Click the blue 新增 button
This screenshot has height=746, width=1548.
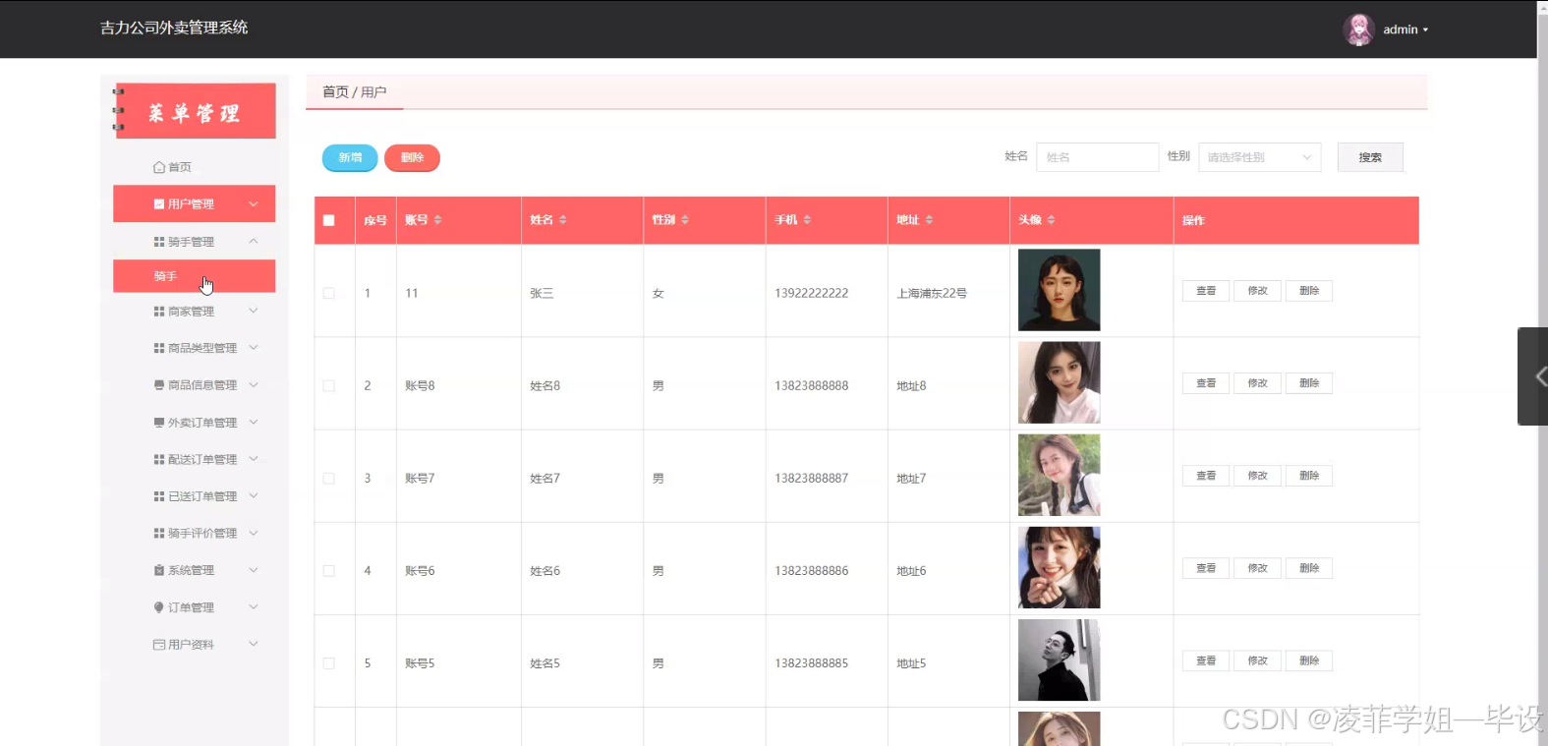click(x=350, y=157)
